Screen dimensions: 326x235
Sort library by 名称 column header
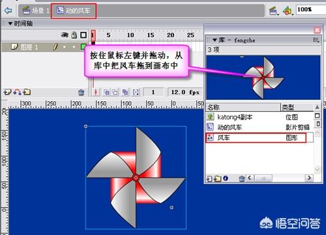pos(243,107)
